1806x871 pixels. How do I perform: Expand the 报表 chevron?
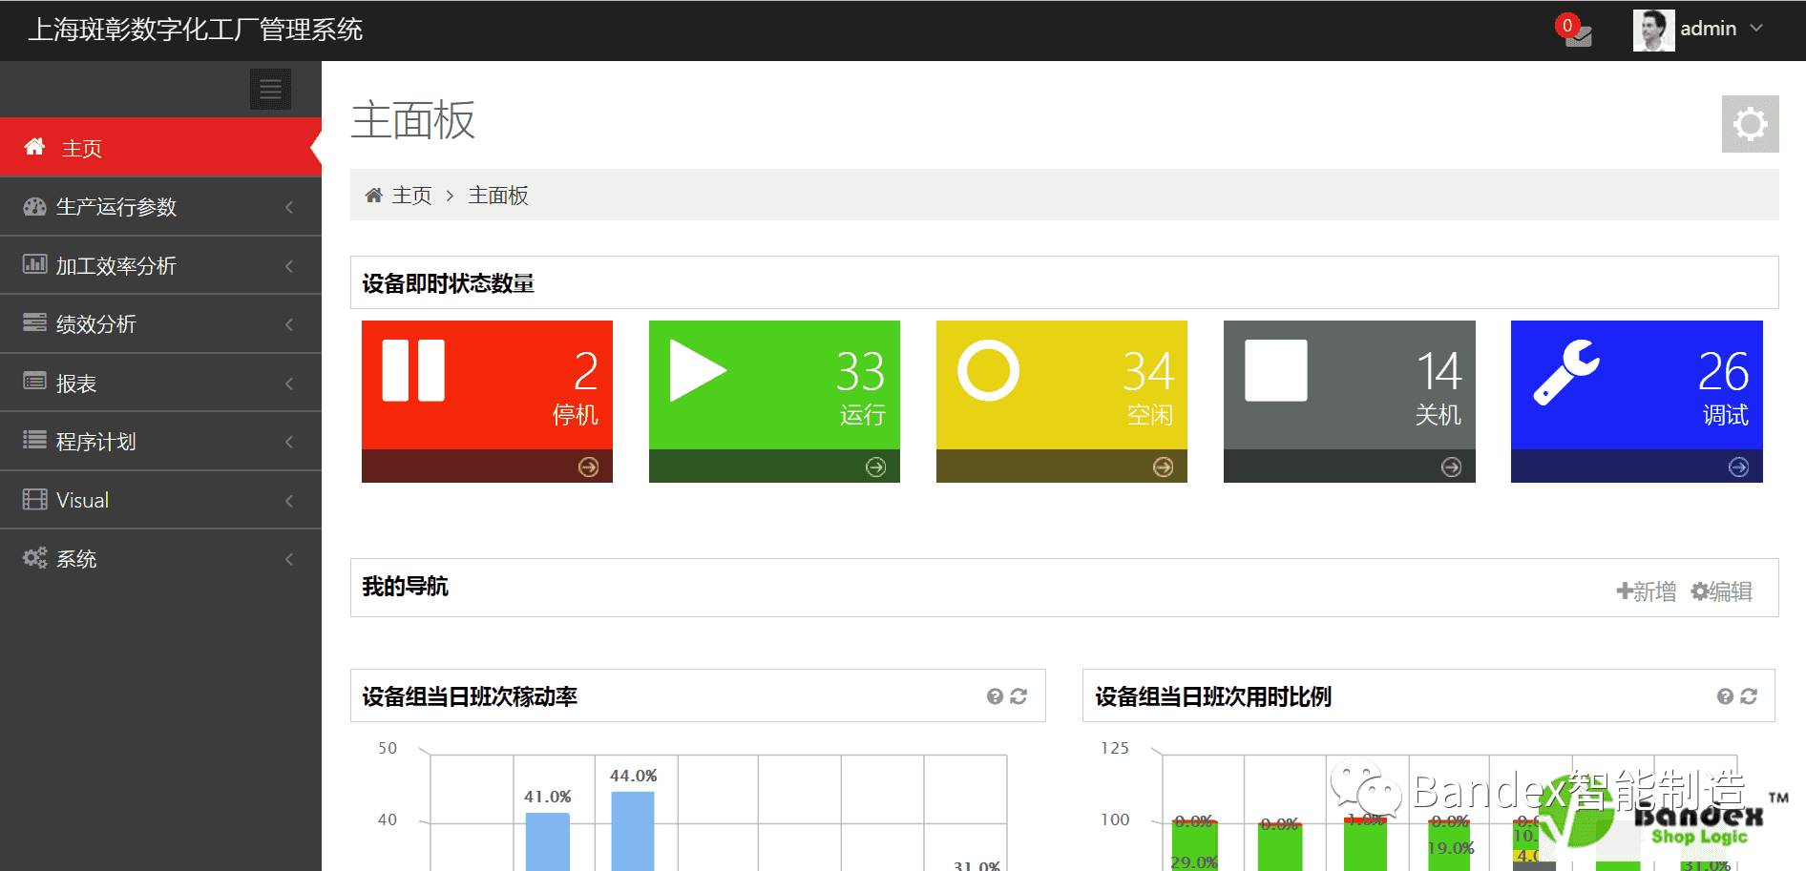tap(289, 384)
